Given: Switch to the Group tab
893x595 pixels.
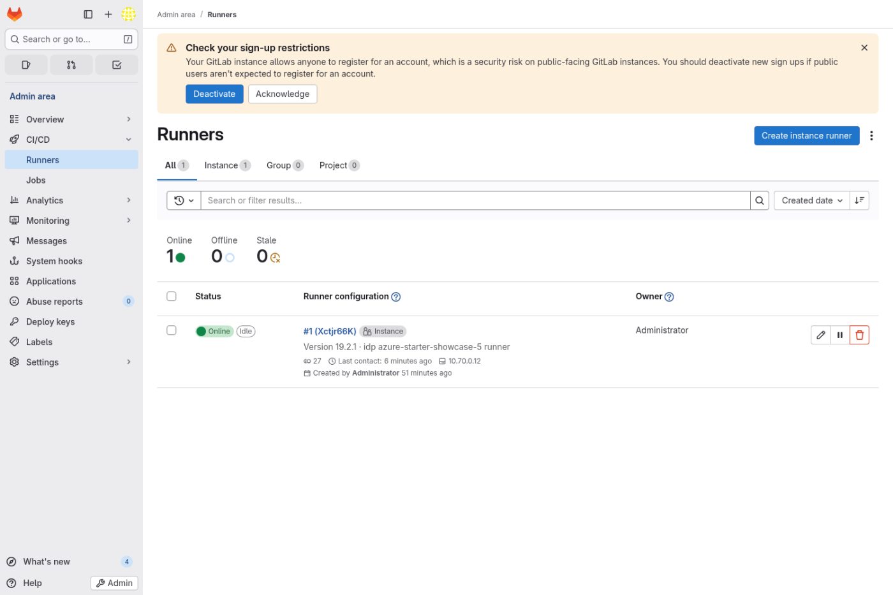Looking at the screenshot, I should tap(284, 165).
